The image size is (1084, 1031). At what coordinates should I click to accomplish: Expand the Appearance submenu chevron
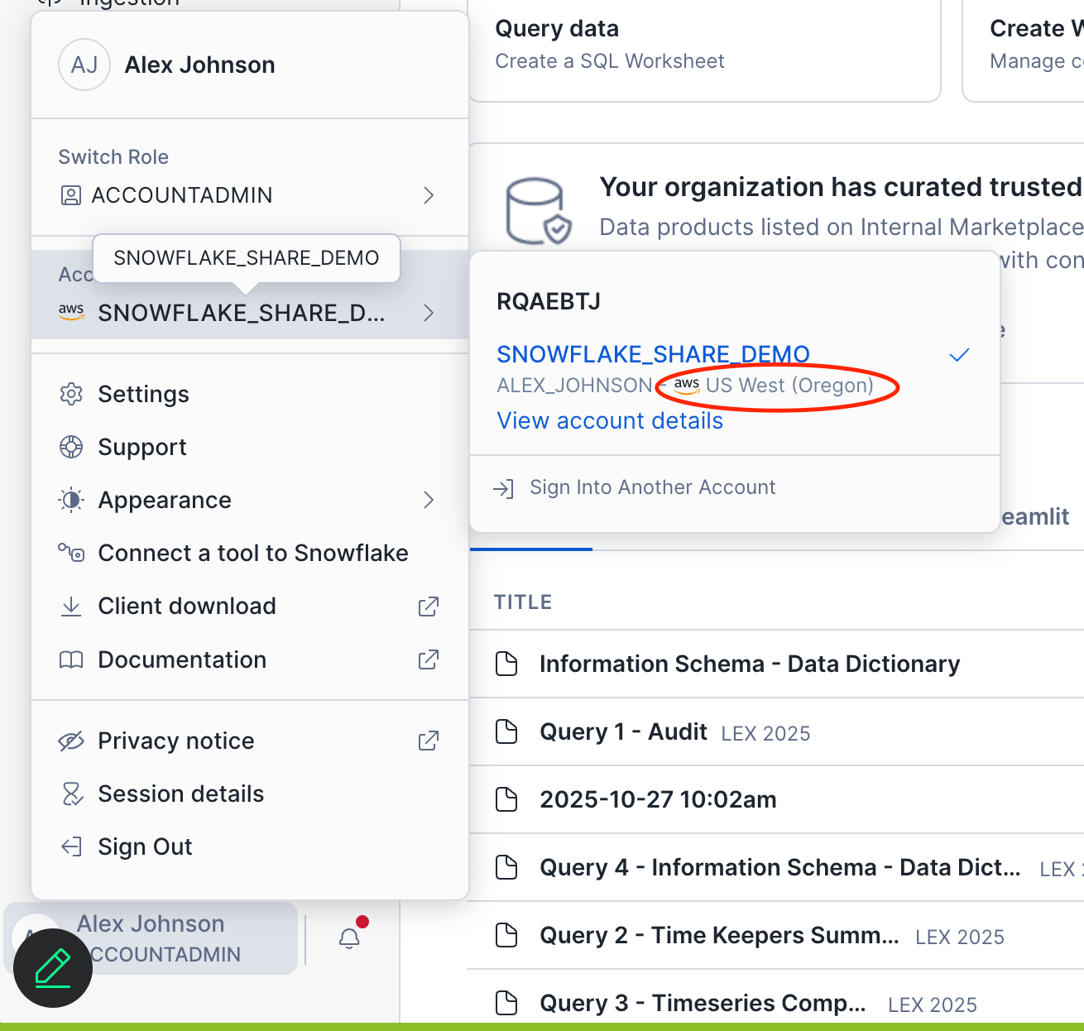[x=428, y=500]
